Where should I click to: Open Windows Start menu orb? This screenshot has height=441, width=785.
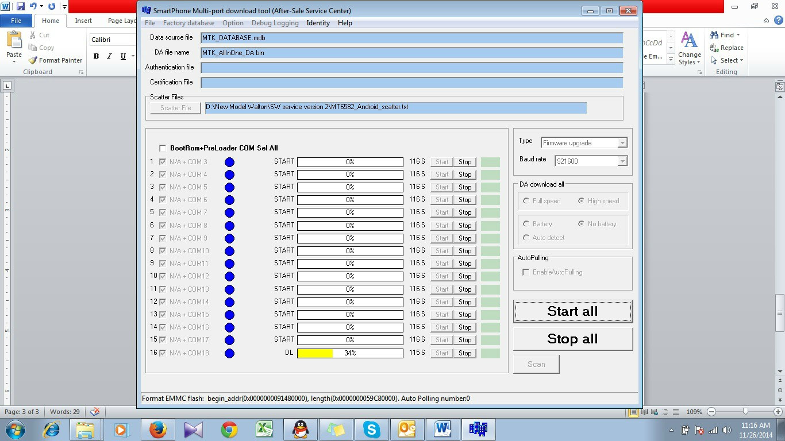[x=16, y=430]
